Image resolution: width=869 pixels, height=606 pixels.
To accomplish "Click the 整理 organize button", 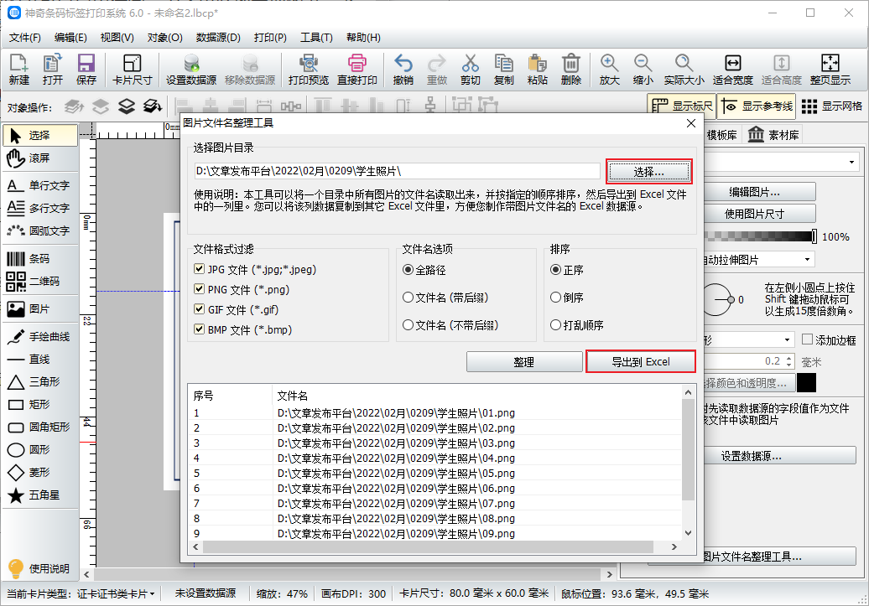I will tap(523, 362).
